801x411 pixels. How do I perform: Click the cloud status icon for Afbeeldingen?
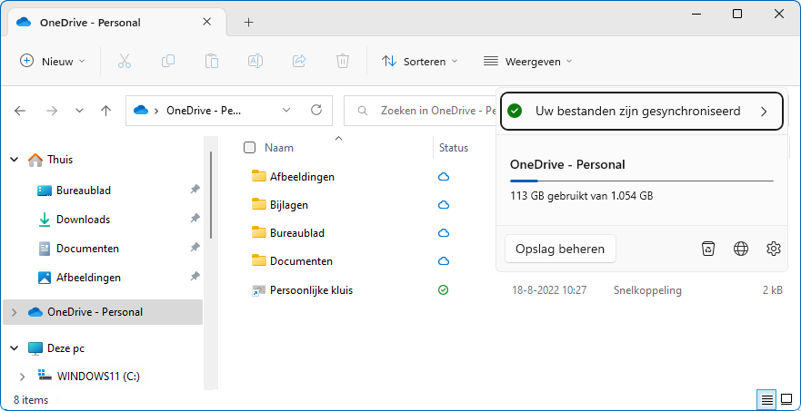pyautogui.click(x=444, y=177)
